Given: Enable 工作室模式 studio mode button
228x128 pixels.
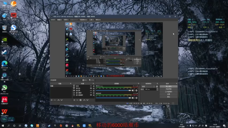Looking at the screenshot, I should tap(168, 92).
